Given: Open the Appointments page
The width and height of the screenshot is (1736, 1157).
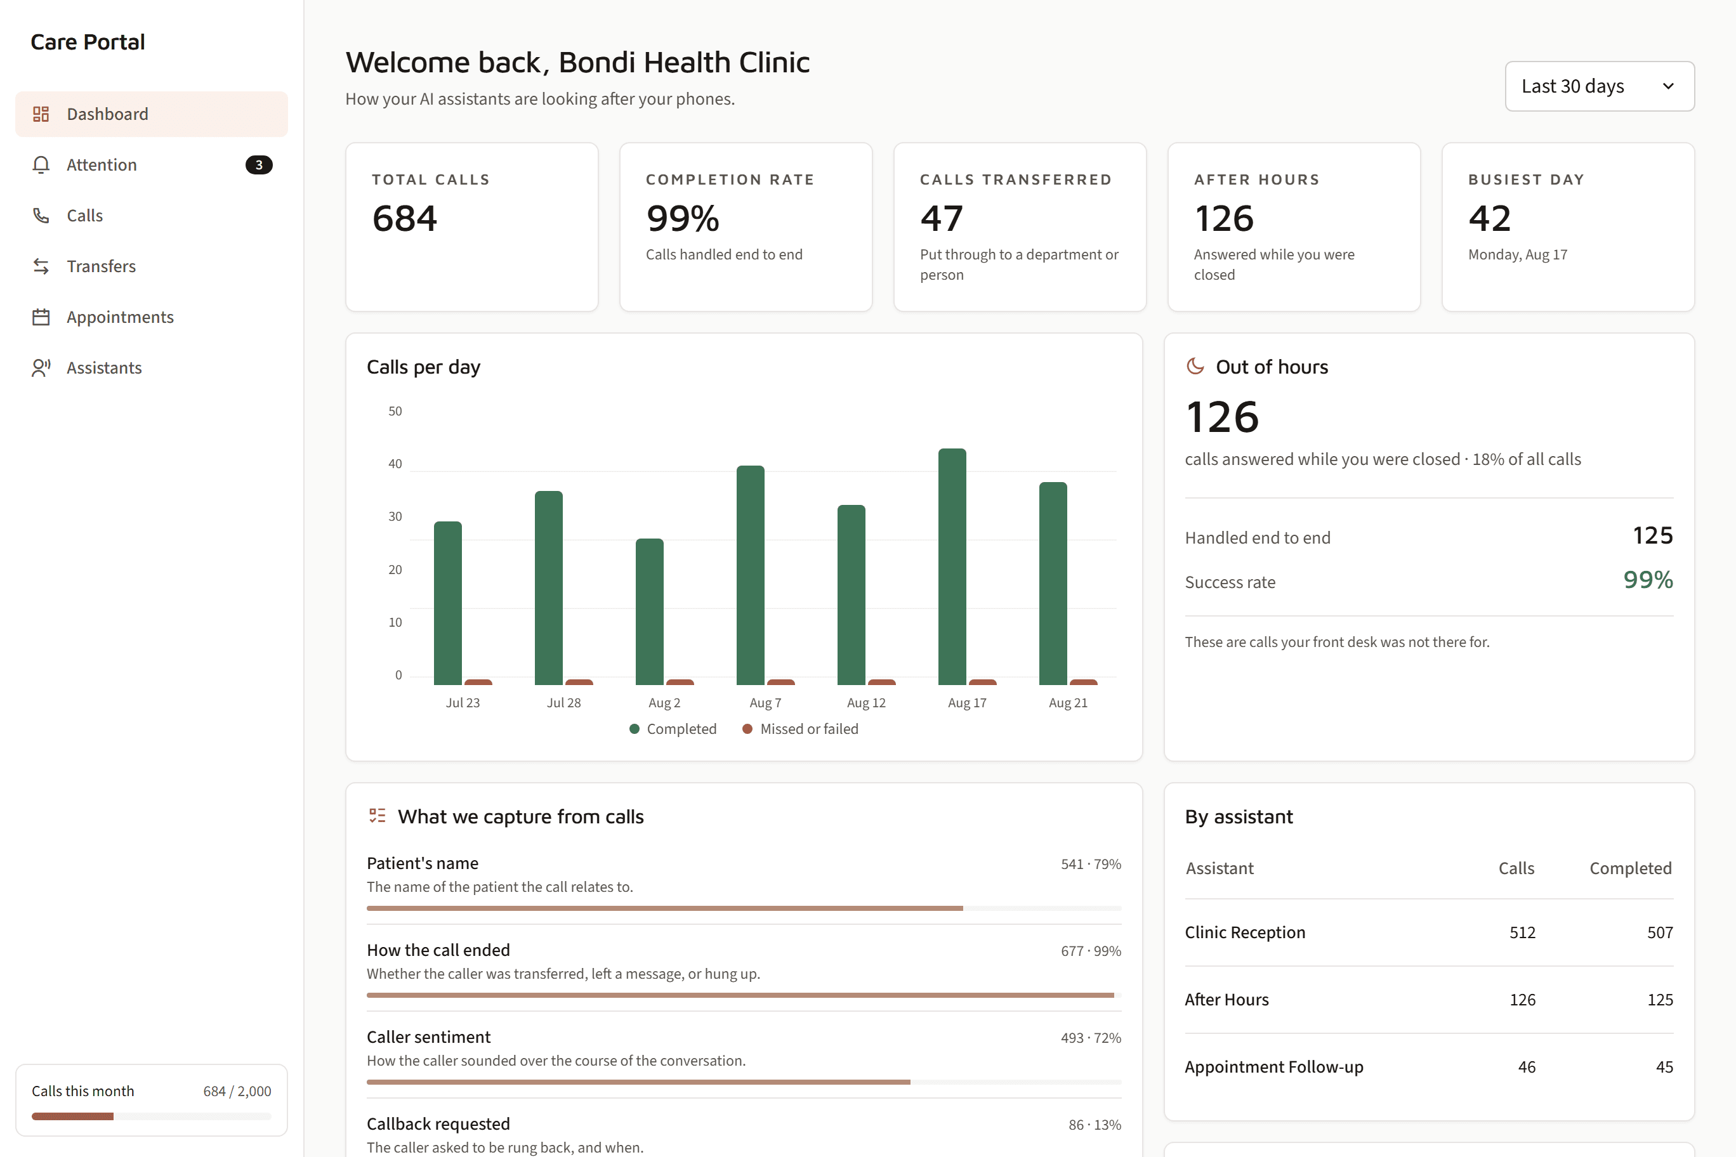Looking at the screenshot, I should click(151, 317).
